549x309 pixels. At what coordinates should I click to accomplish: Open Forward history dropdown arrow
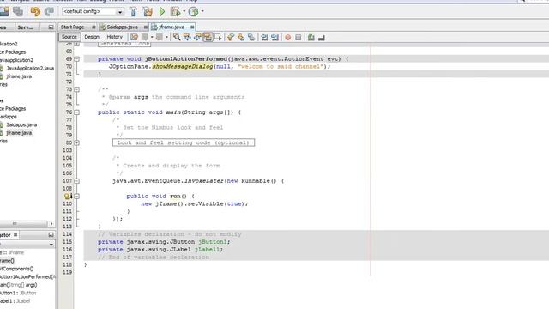point(166,37)
